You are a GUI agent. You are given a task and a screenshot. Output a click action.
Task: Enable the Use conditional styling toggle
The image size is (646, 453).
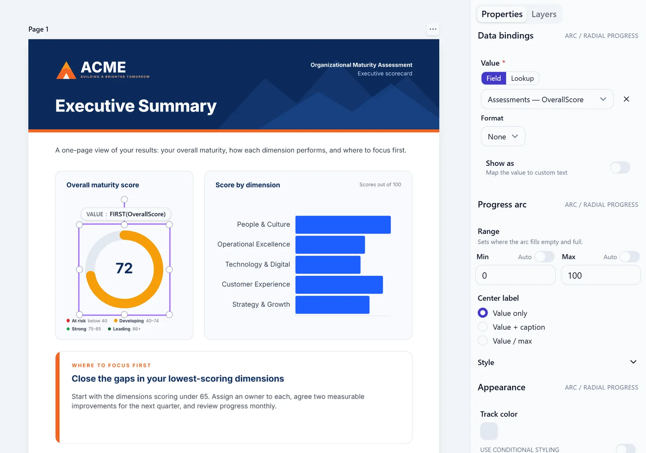pos(626,449)
